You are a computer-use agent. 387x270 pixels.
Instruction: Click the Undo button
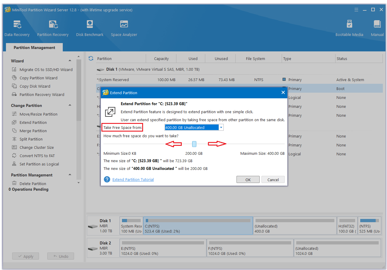61,256
